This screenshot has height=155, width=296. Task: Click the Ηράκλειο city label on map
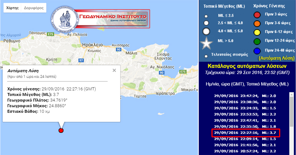point(93,45)
